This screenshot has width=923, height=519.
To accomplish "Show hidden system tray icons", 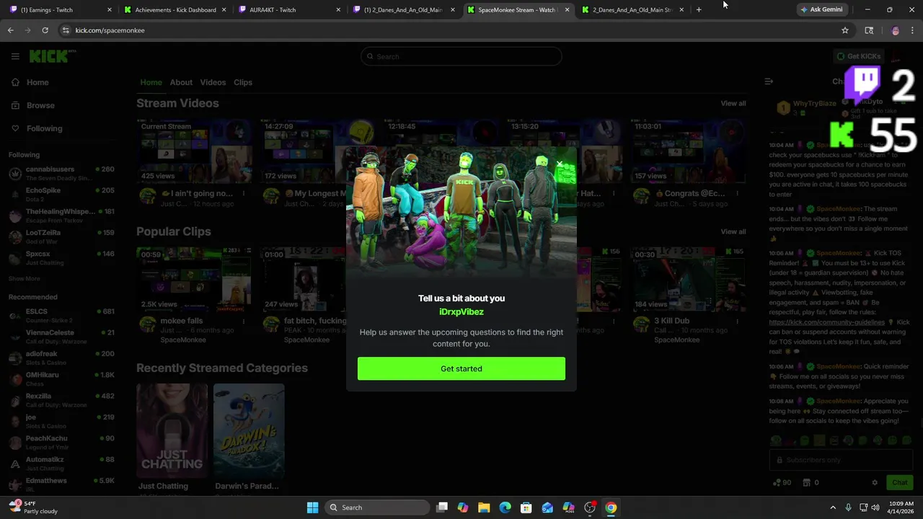I will coord(833,507).
